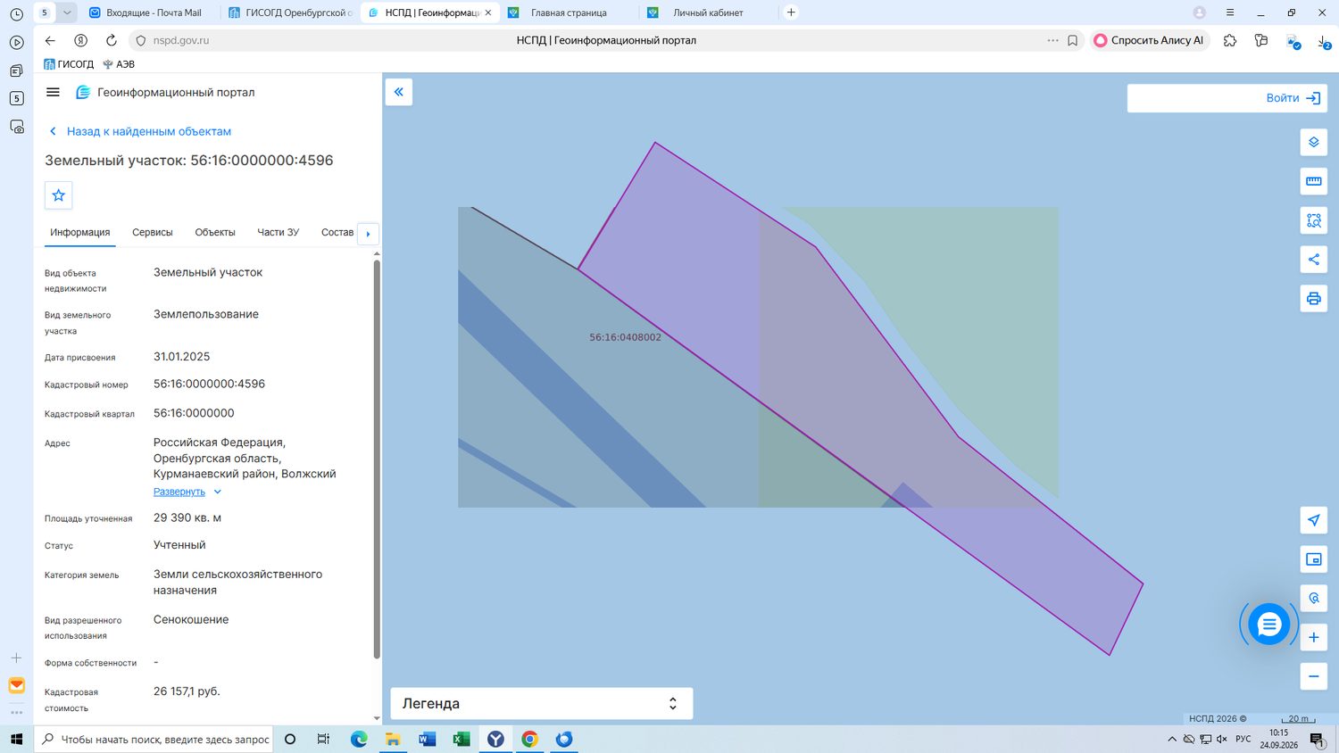The height and width of the screenshot is (753, 1339).
Task: Show more tabs with the right arrow
Action: pos(368,233)
